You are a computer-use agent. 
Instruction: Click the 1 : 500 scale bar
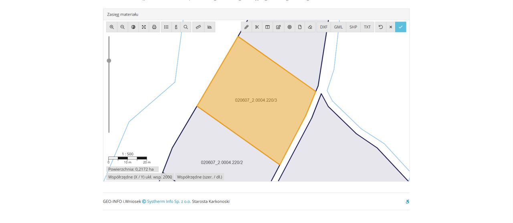pyautogui.click(x=127, y=158)
